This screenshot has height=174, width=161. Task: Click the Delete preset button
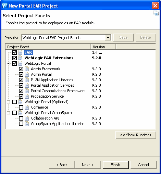pos(146,37)
